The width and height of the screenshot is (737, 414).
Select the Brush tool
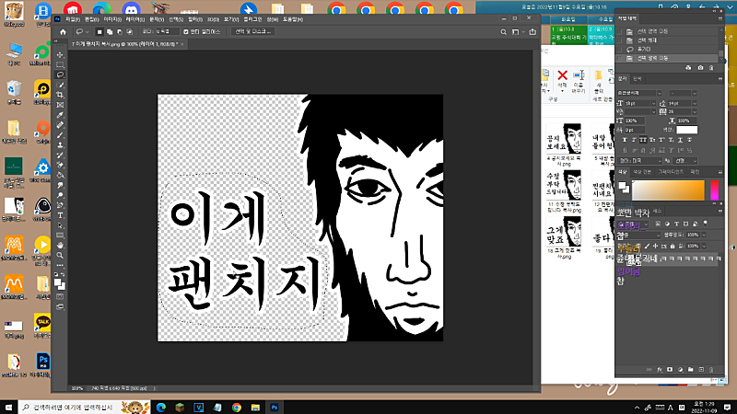click(x=61, y=135)
